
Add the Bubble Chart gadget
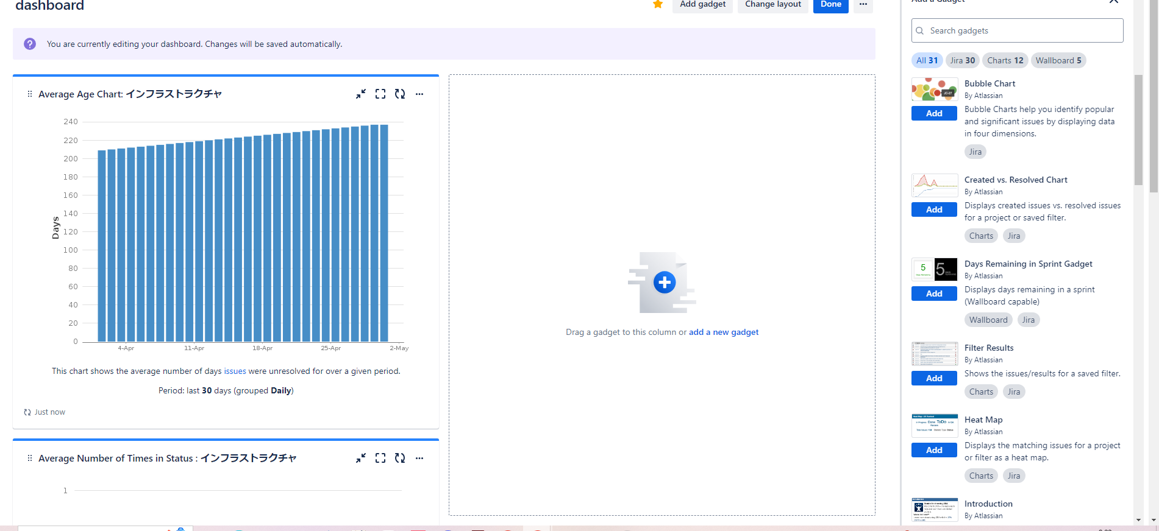[934, 113]
